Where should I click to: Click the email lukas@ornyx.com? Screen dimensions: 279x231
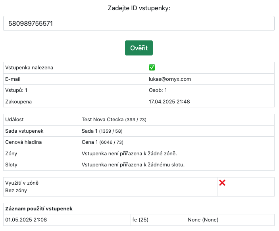click(x=170, y=79)
